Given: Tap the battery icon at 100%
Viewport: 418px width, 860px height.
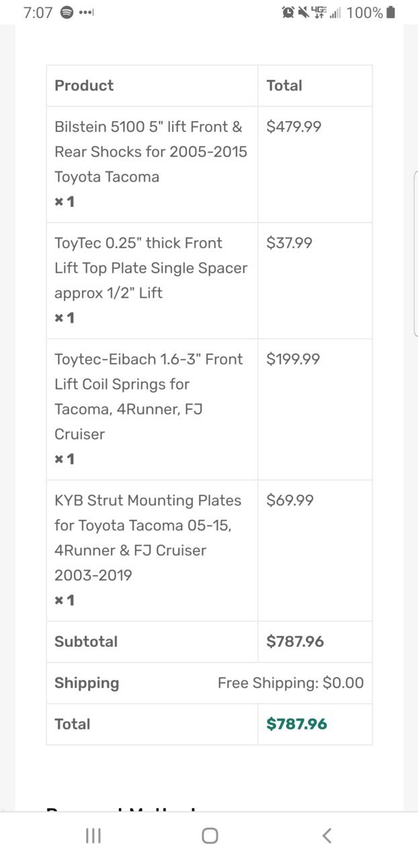Looking at the screenshot, I should click(x=391, y=12).
